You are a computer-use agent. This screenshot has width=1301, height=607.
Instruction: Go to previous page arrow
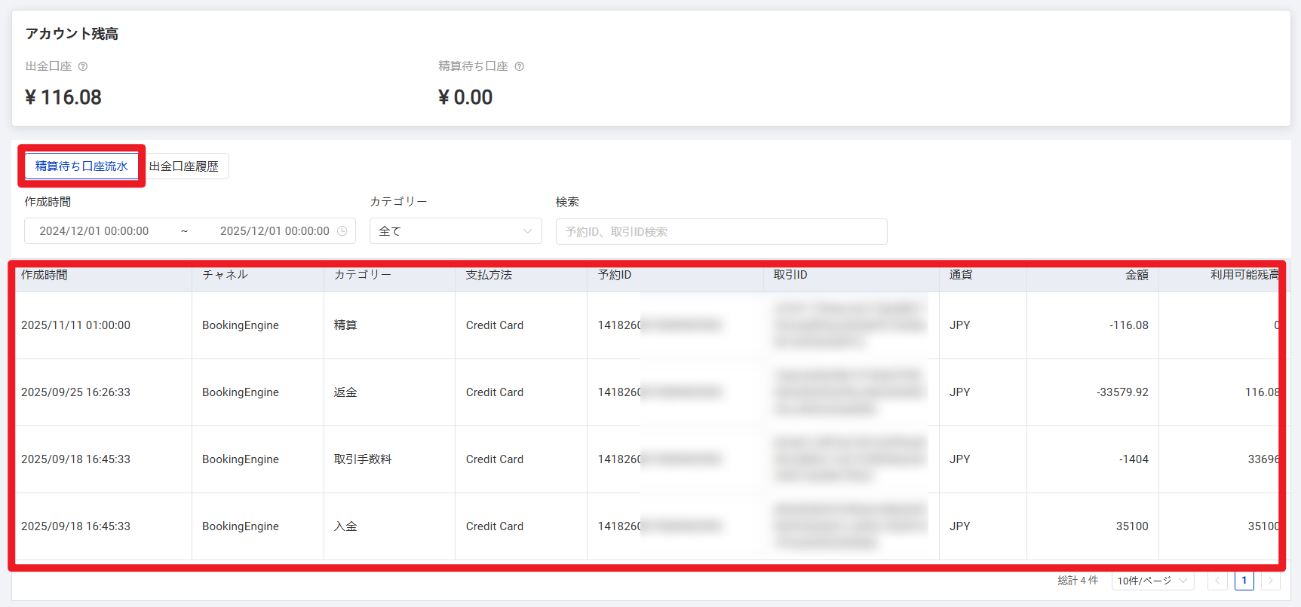[x=1217, y=581]
